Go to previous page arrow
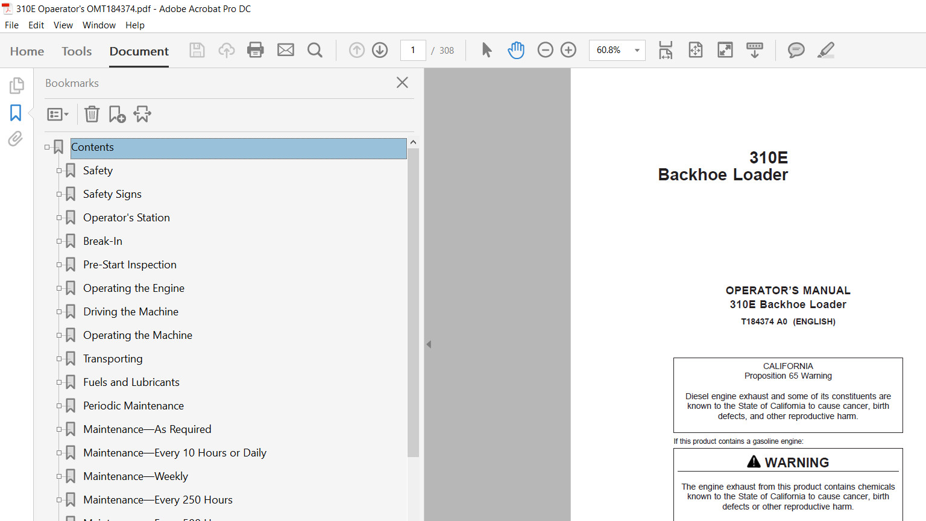 point(357,50)
